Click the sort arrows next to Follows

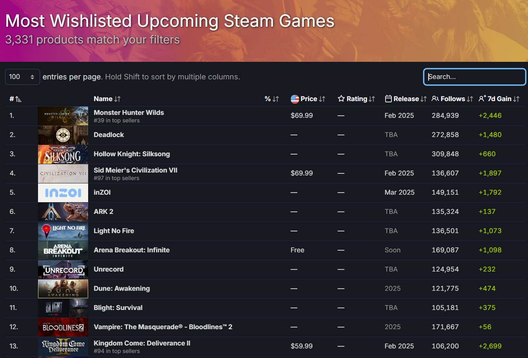470,99
